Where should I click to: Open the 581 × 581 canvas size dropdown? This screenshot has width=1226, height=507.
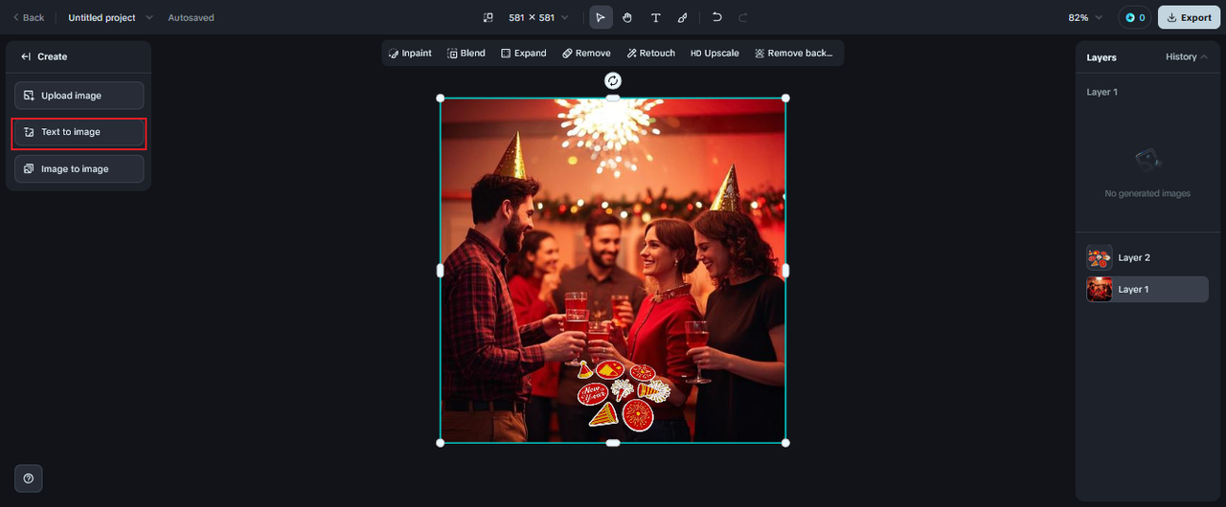click(538, 17)
